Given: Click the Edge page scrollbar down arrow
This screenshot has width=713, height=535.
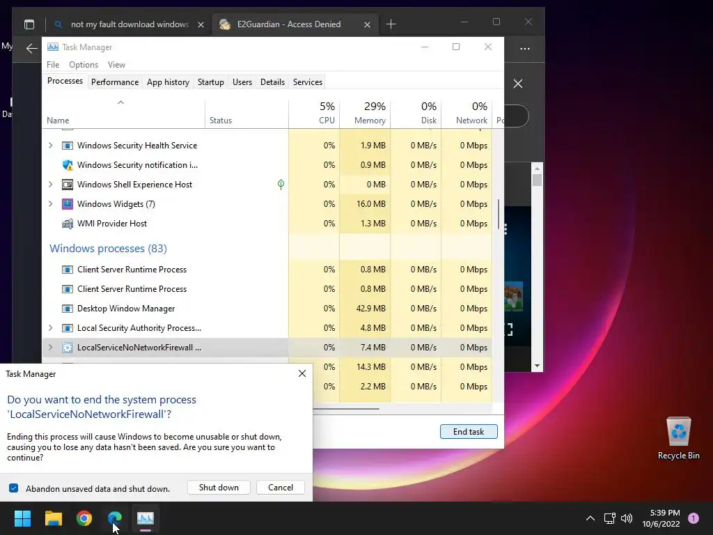Looking at the screenshot, I should coord(537,366).
